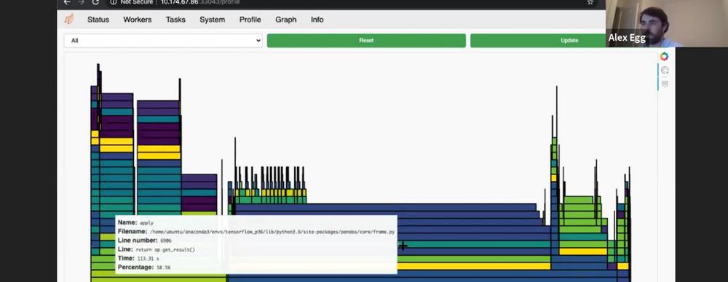Go back with browser back arrow
Image resolution: width=728 pixels, height=282 pixels.
(66, 2)
